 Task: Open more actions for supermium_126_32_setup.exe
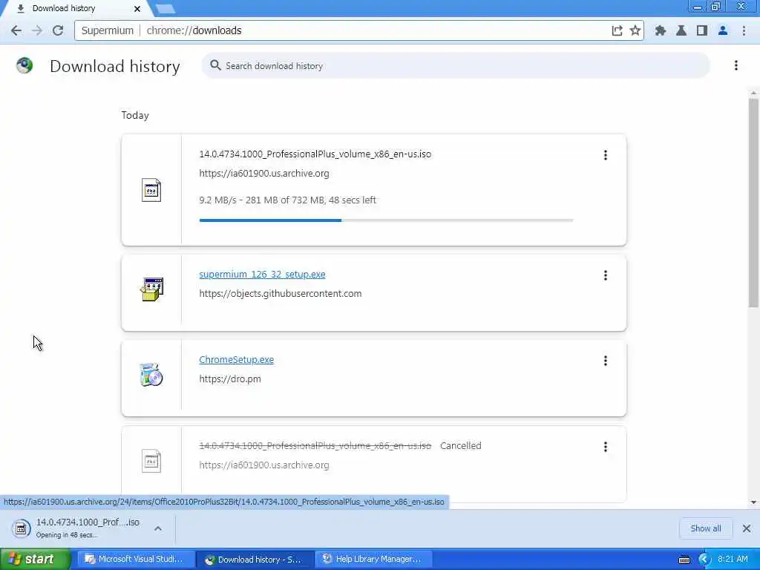click(606, 275)
